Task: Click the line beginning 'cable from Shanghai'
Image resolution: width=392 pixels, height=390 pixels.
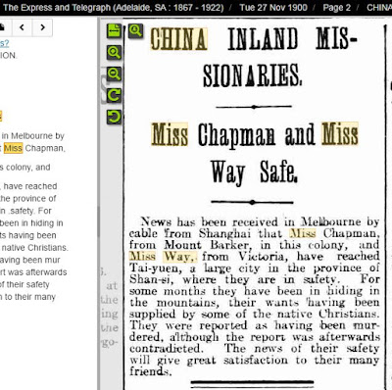Action: (255, 233)
